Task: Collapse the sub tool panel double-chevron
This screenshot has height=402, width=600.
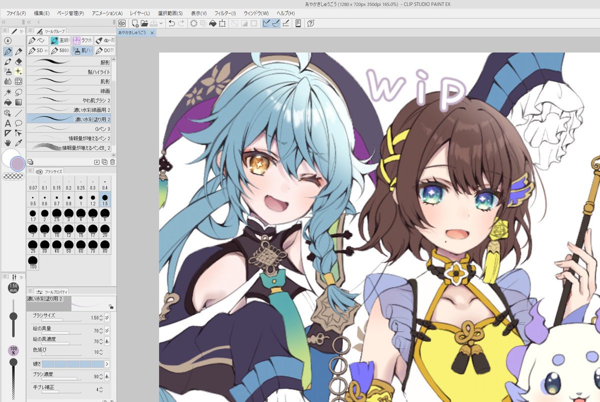Action: 30,22
